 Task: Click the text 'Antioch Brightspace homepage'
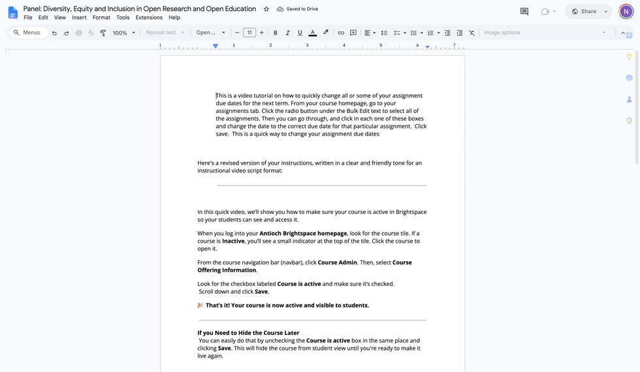[303, 234]
